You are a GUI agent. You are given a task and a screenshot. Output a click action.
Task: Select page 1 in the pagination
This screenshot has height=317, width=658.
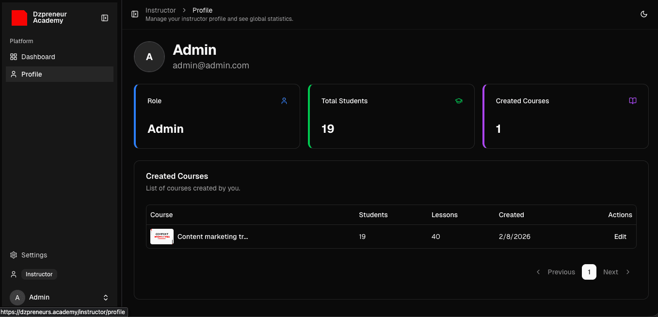(x=589, y=272)
